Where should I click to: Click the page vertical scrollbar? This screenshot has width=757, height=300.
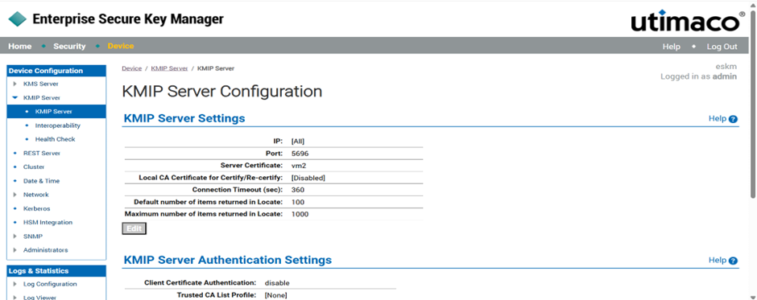pyautogui.click(x=753, y=104)
